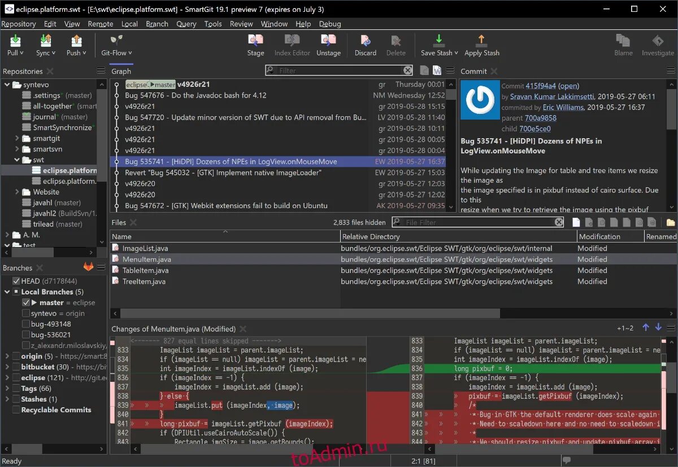The image size is (678, 467).
Task: Click the yellow folder icon in Files panel
Action: 671,222
